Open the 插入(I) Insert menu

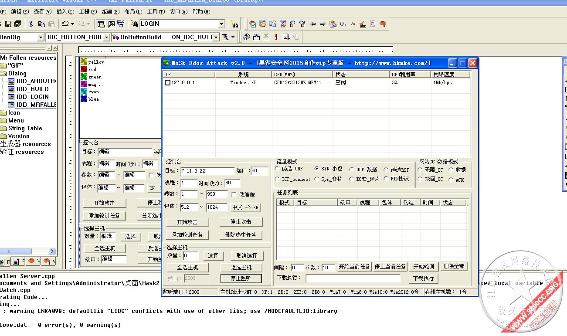[x=65, y=12]
